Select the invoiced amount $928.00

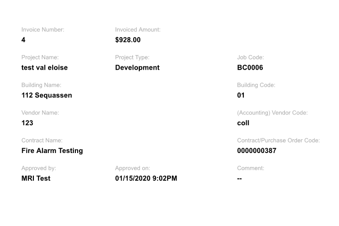[x=128, y=40]
